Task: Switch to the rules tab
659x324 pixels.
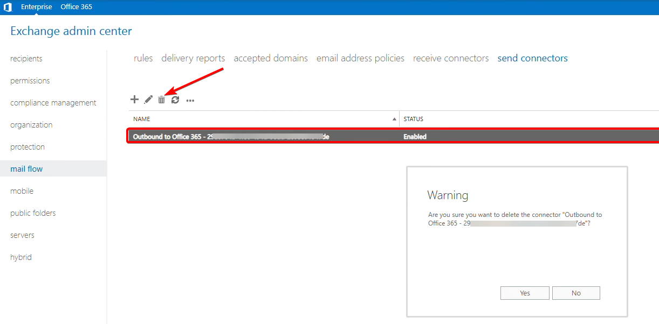Action: coord(143,58)
